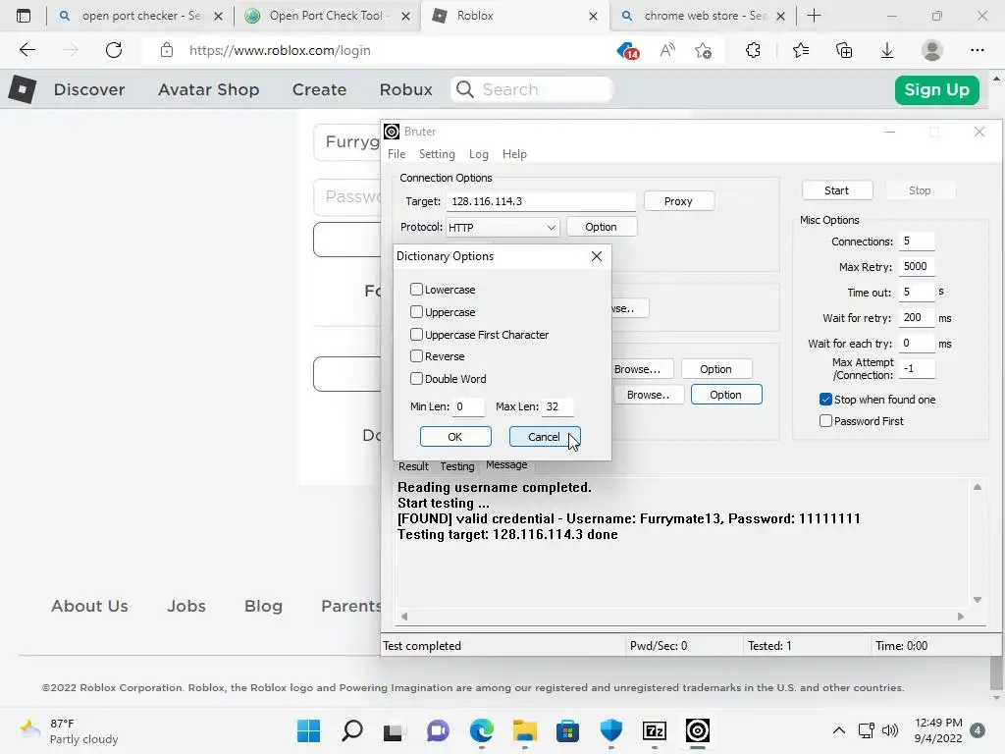Enable the Double Word checkbox
1005x754 pixels.
coord(416,378)
